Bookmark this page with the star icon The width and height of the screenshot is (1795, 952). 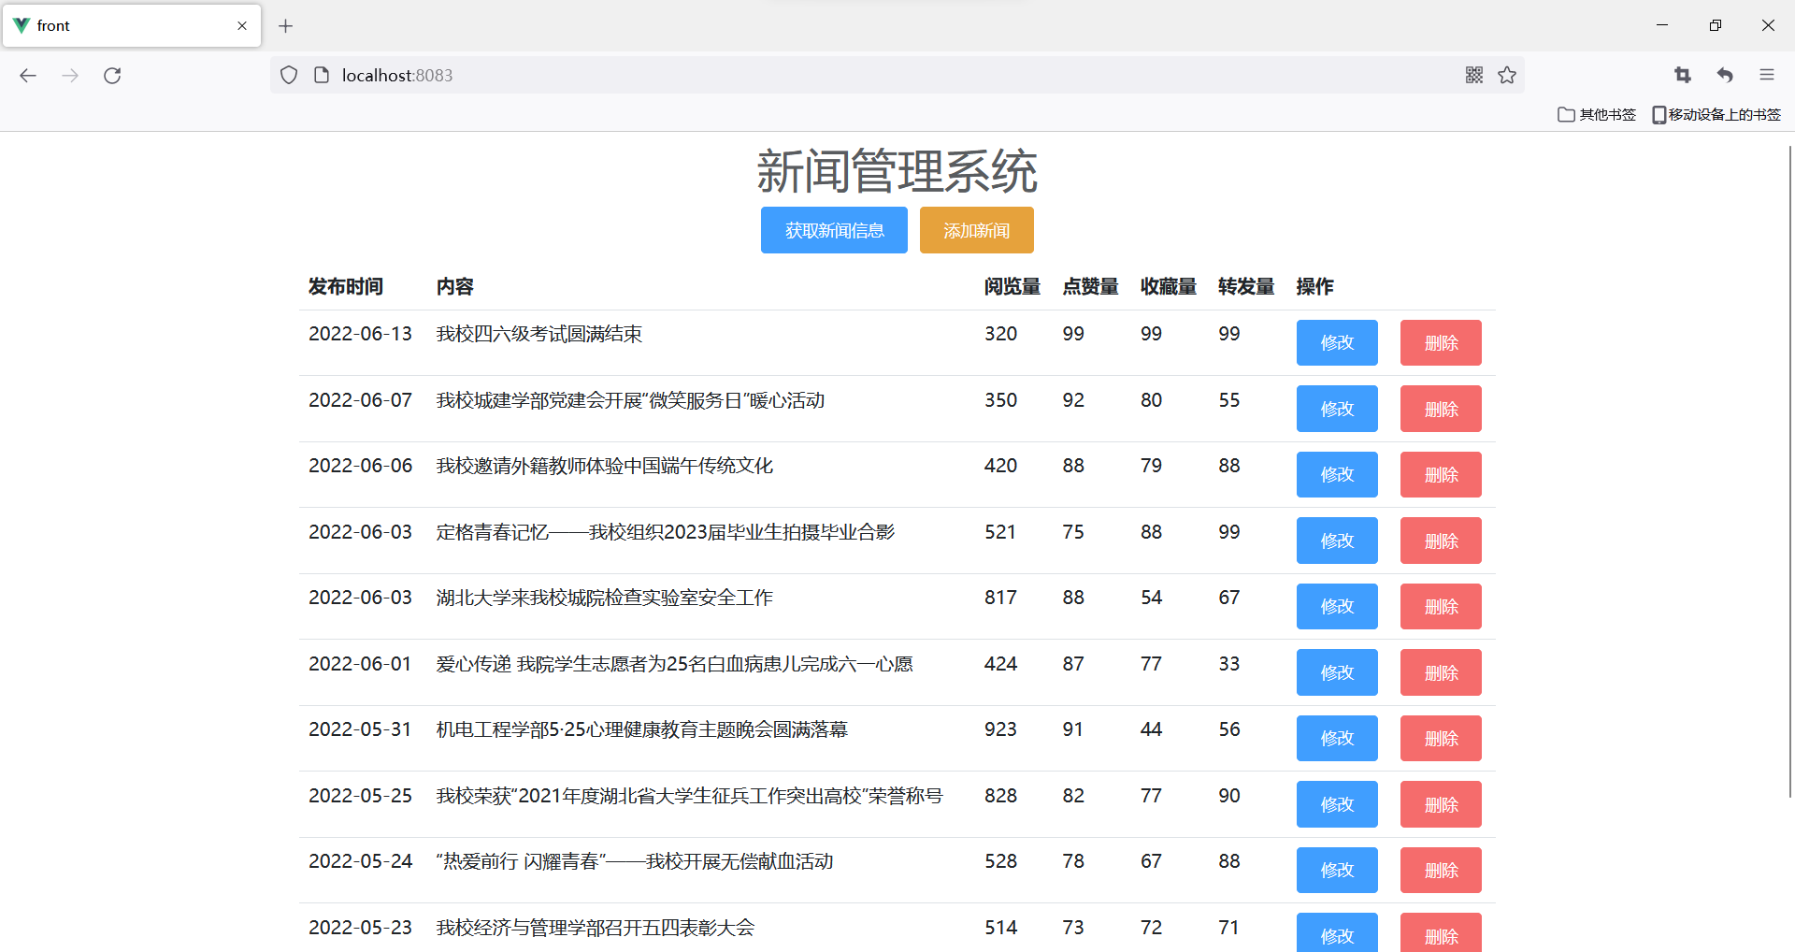pos(1506,75)
